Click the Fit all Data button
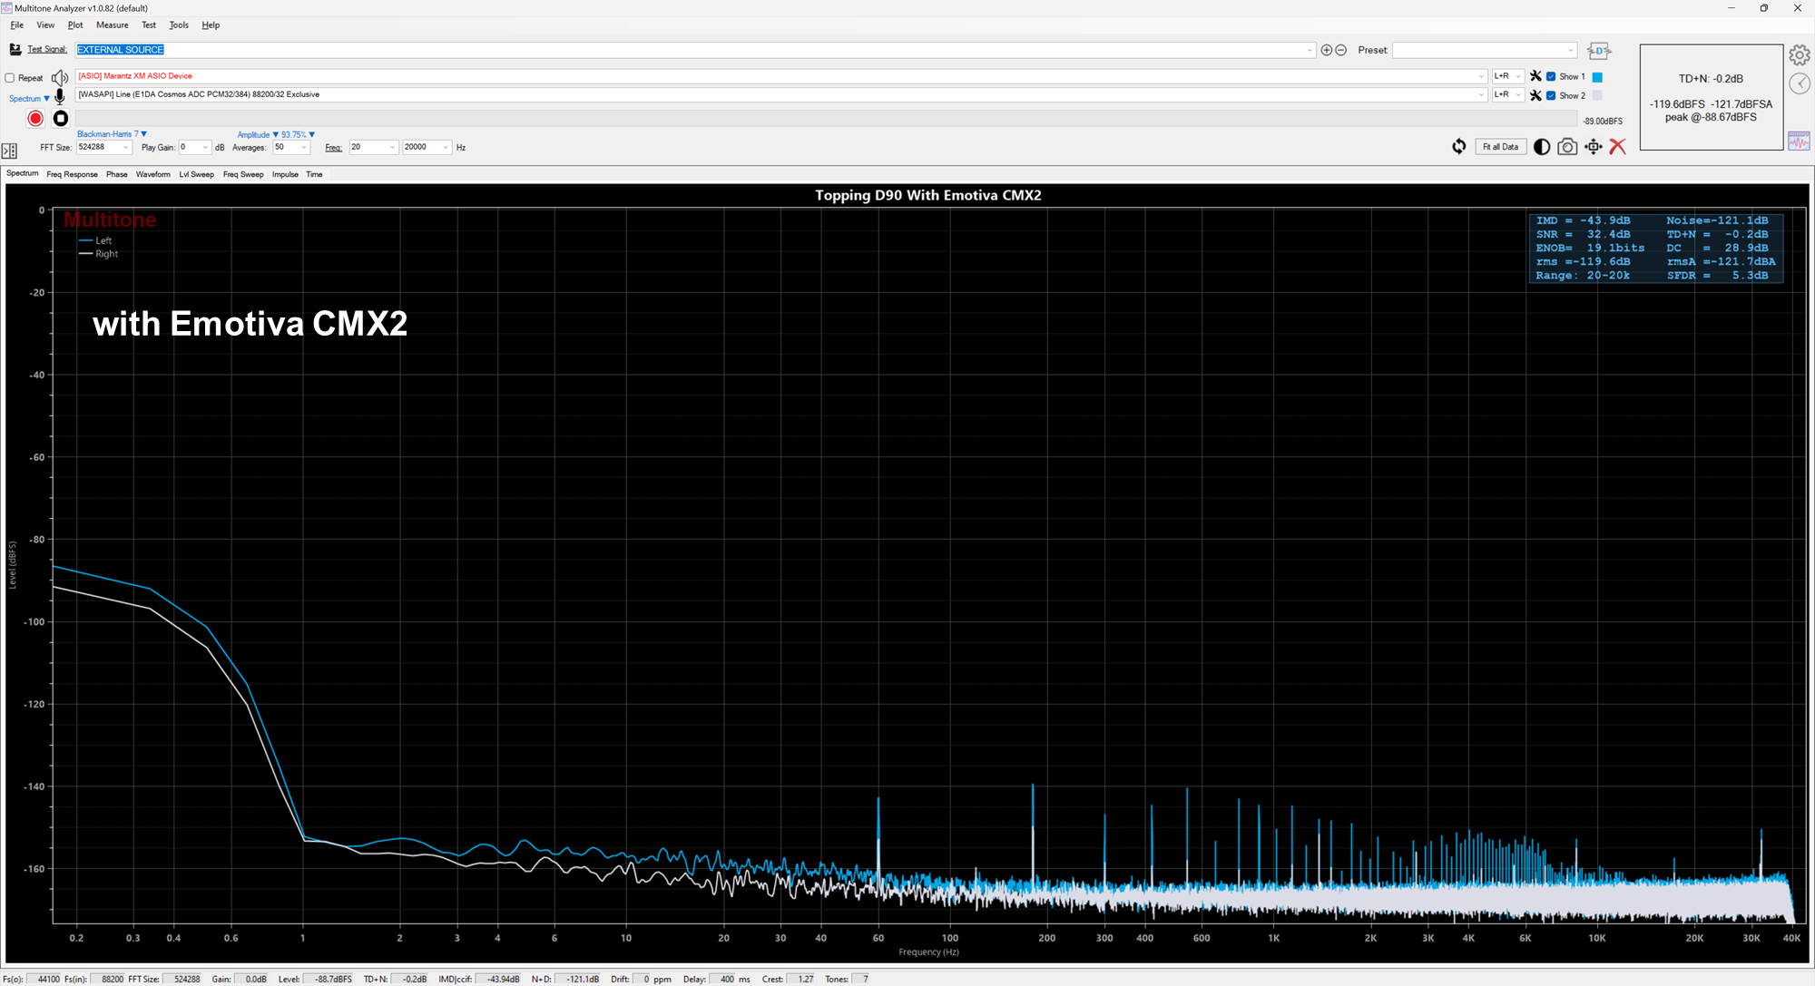This screenshot has height=986, width=1815. (x=1500, y=147)
